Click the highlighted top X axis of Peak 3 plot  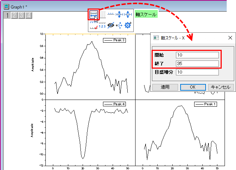pos(90,34)
